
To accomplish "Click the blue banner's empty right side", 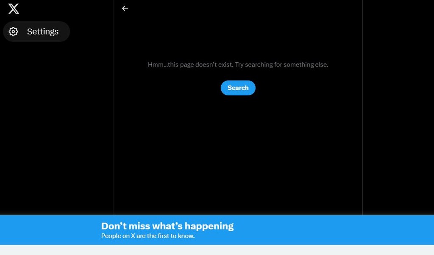I will [332, 230].
